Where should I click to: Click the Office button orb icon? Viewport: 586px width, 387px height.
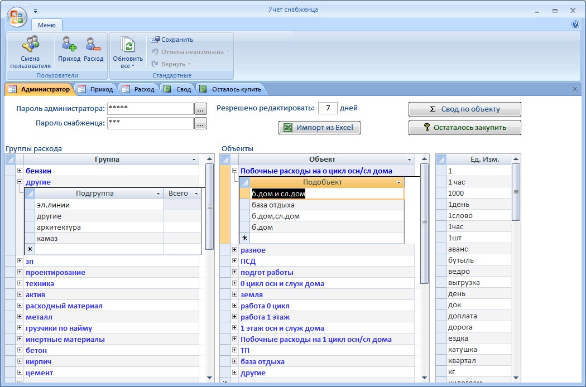click(x=16, y=16)
